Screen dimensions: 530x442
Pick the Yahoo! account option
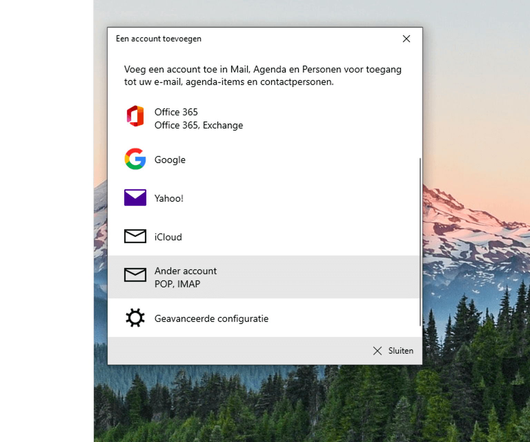coord(169,199)
